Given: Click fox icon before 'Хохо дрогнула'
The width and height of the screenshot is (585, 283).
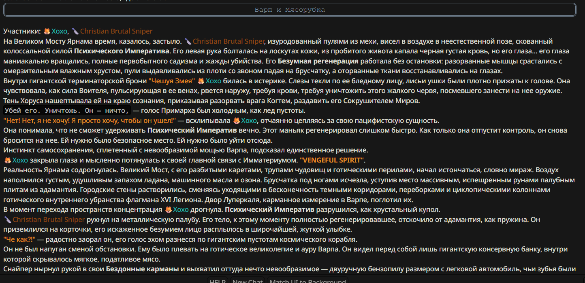Looking at the screenshot, I should pos(169,209).
